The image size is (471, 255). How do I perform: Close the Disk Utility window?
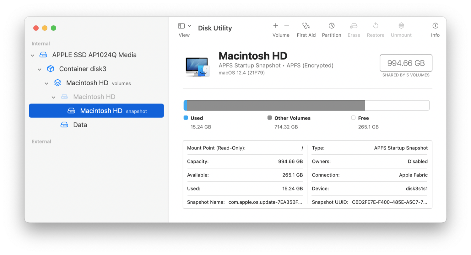(36, 28)
